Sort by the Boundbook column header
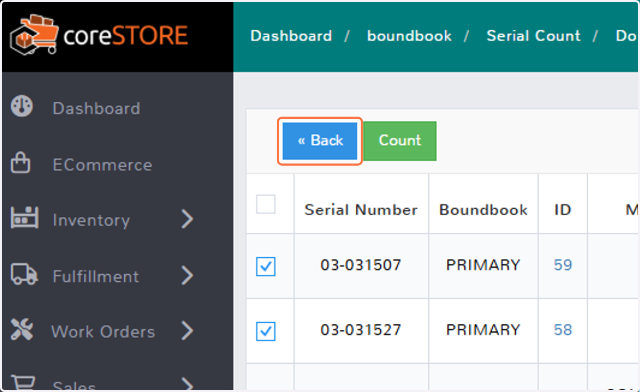 483,210
